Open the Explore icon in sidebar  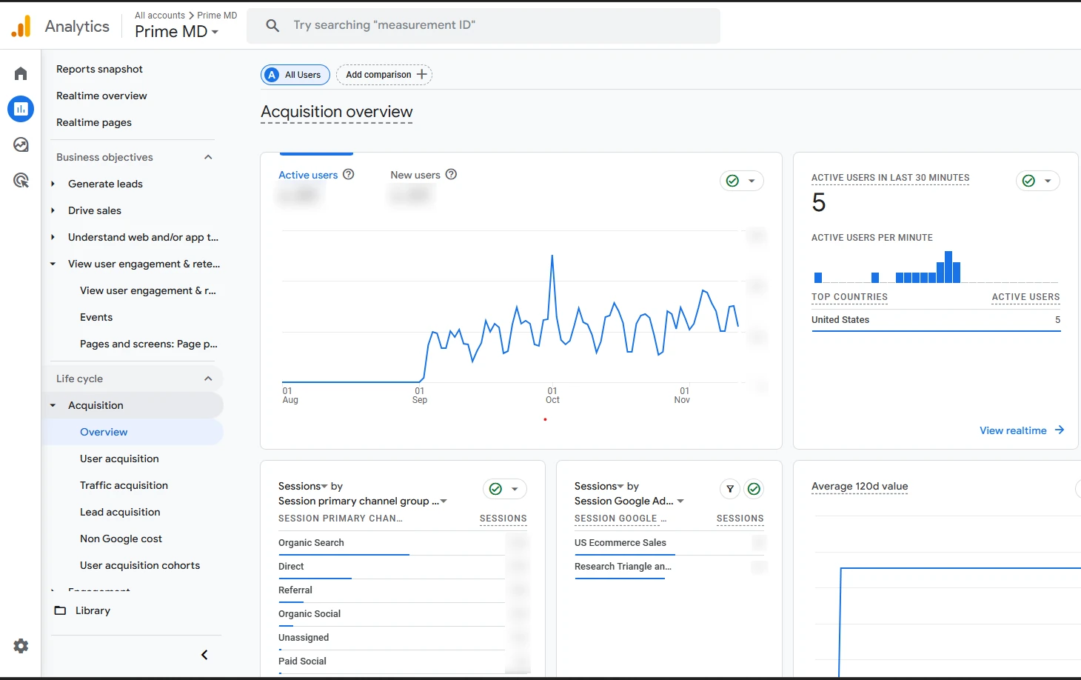pos(21,144)
